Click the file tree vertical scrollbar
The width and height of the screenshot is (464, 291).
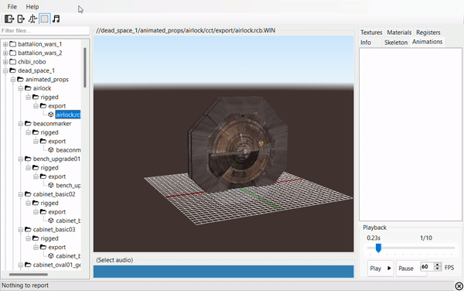[x=85, y=67]
